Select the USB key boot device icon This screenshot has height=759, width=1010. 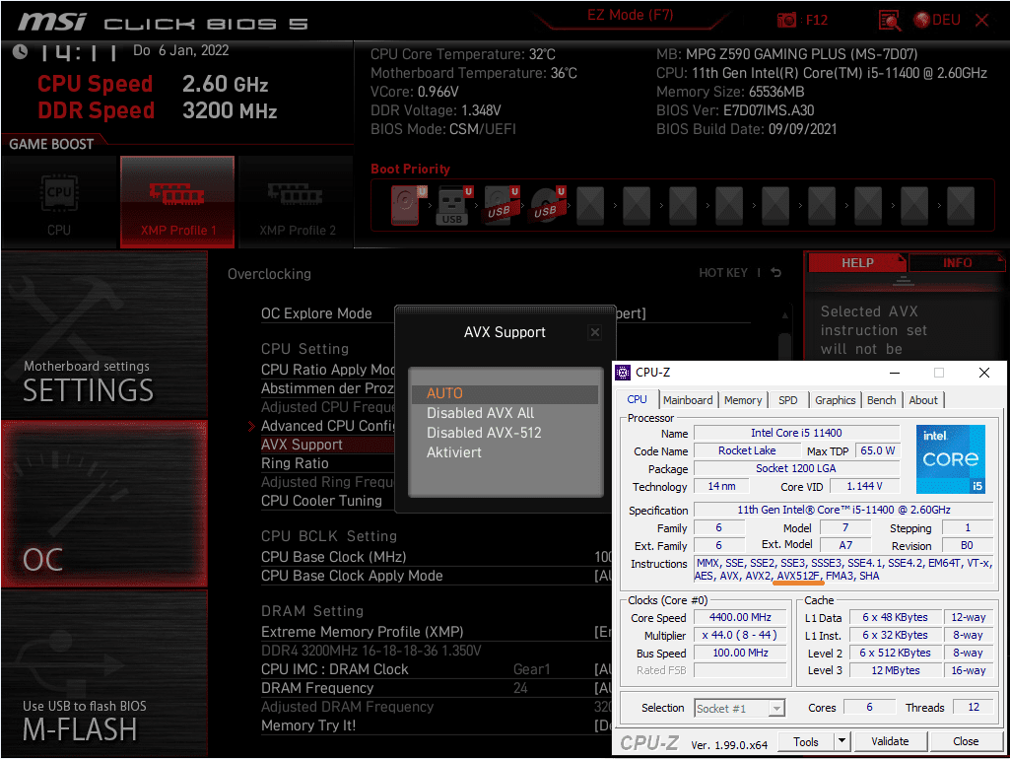454,205
